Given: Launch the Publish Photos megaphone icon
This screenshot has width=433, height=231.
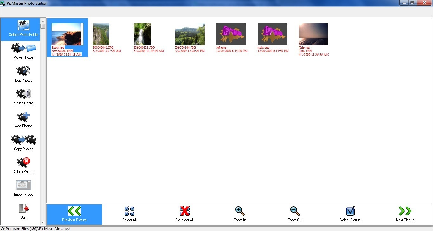Looking at the screenshot, I should 23,94.
